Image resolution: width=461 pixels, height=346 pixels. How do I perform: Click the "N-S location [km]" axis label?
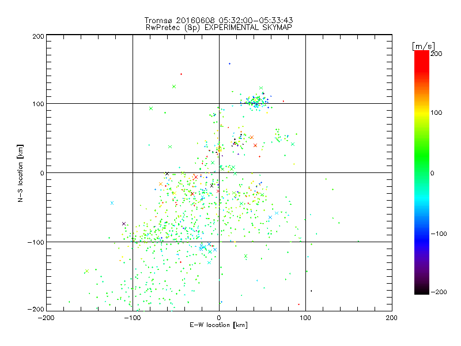tap(20, 173)
